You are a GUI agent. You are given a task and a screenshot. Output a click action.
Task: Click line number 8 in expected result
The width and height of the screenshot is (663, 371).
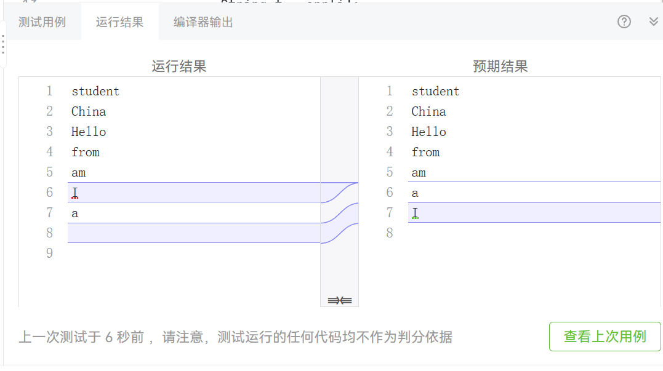click(390, 233)
